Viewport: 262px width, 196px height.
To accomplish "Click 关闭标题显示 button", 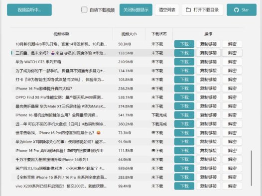I will click(136, 10).
